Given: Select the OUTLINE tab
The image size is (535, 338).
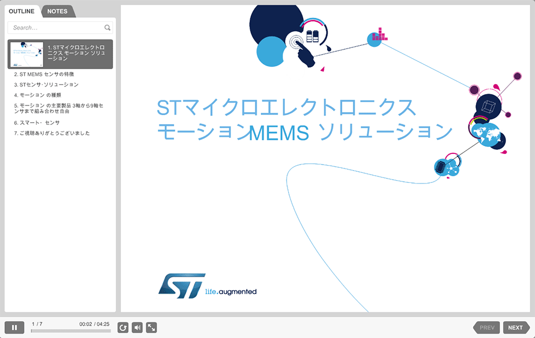Looking at the screenshot, I should tap(22, 11).
